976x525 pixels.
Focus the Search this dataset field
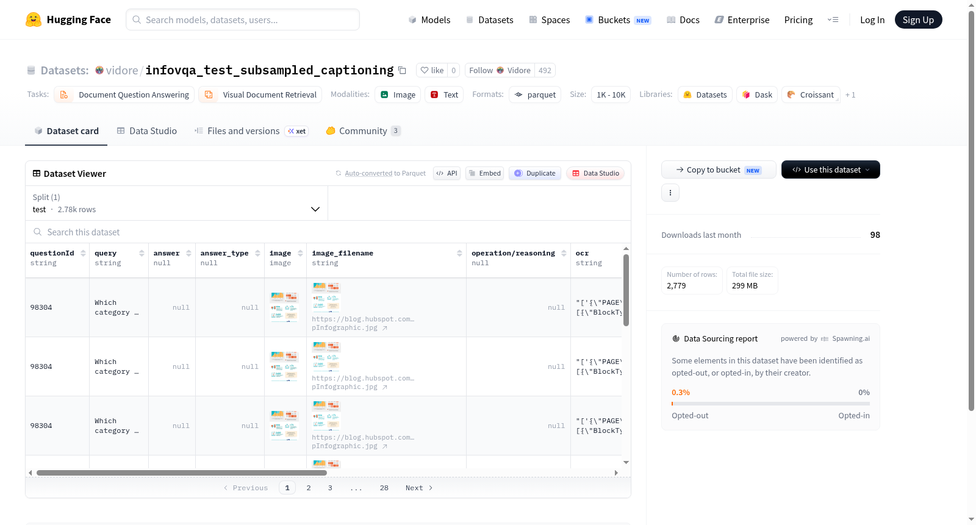click(328, 232)
